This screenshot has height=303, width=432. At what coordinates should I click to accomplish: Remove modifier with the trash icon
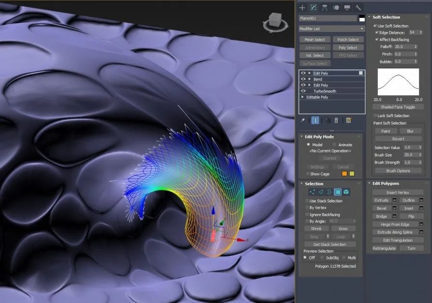(337, 120)
